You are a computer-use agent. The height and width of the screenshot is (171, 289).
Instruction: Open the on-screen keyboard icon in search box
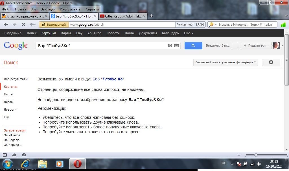click(x=177, y=46)
